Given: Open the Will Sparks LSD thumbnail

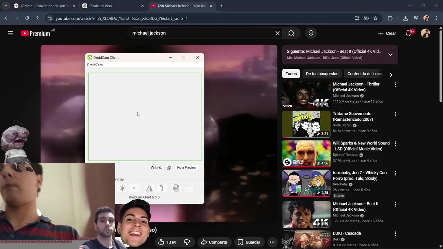Looking at the screenshot, I should pos(306,154).
